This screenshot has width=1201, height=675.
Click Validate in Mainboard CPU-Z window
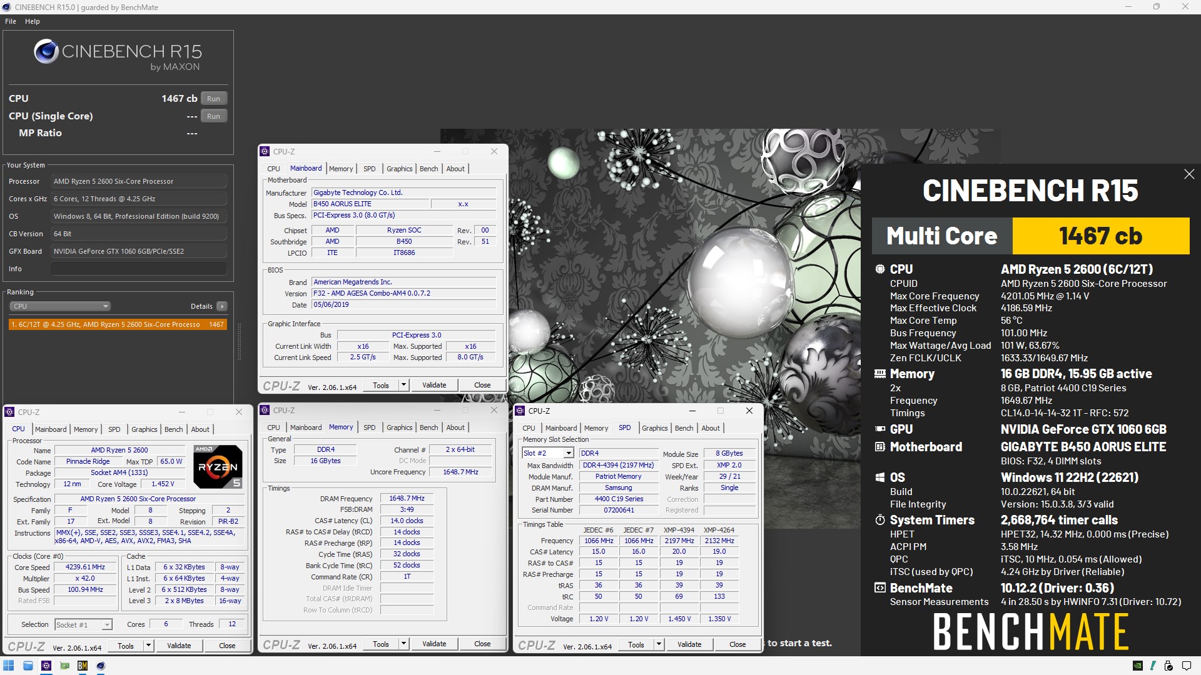click(x=434, y=385)
